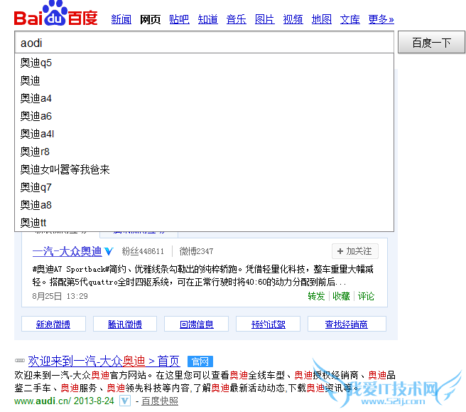The image size is (466, 412).
Task: Switch to 音乐 music search
Action: pyautogui.click(x=237, y=19)
